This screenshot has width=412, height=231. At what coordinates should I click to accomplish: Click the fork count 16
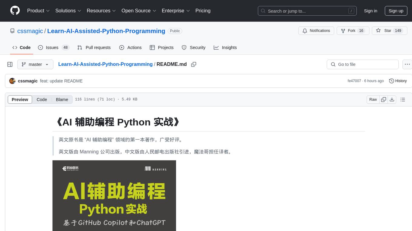[361, 31]
